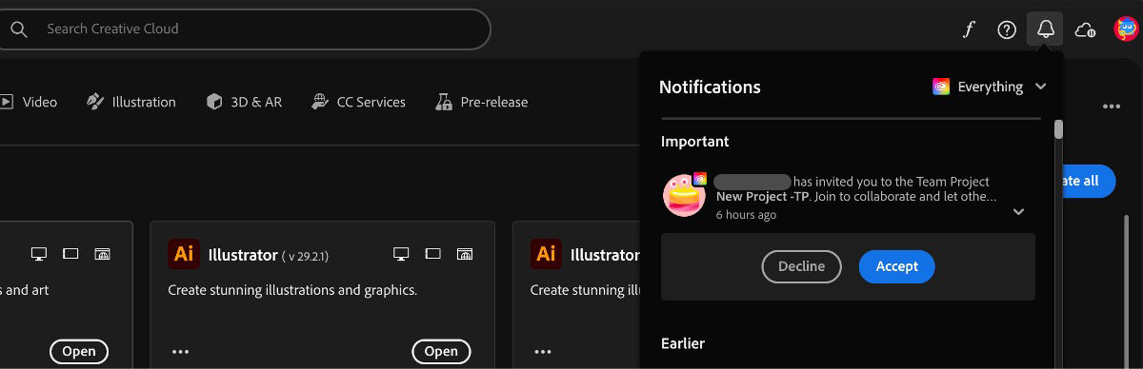Click the Notifications panel title
The height and width of the screenshot is (369, 1143).
[x=710, y=87]
